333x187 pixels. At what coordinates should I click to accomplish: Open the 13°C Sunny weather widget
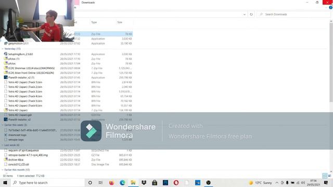(x=260, y=182)
